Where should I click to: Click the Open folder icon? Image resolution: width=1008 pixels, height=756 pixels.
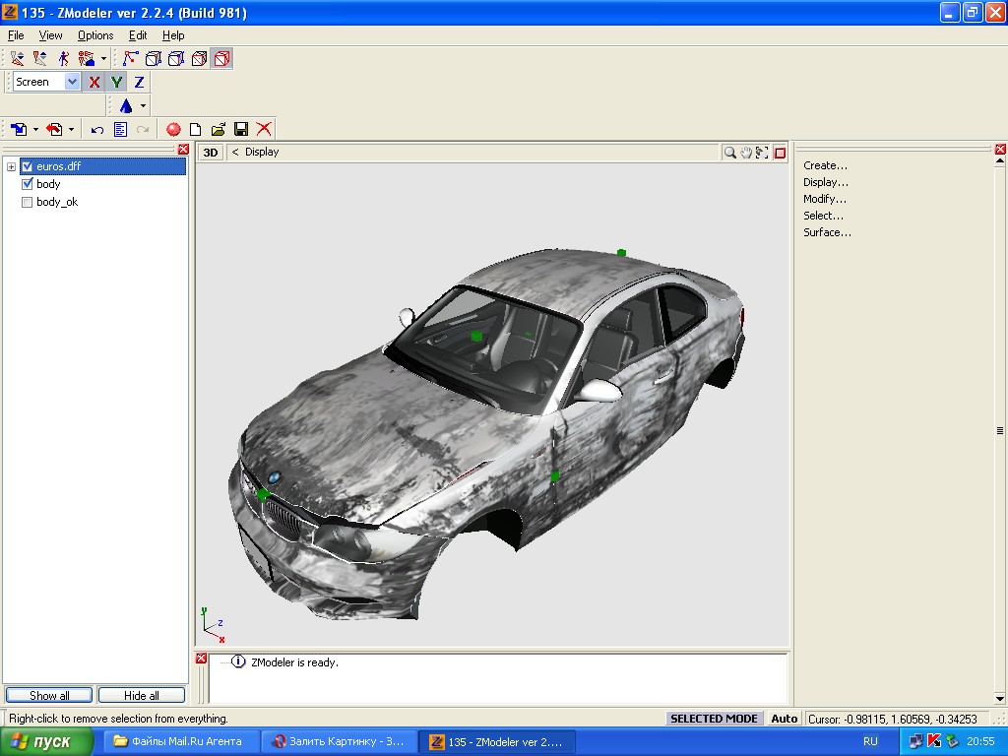pos(219,129)
